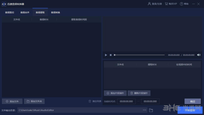Browse output path via ellipsis button

(144, 110)
